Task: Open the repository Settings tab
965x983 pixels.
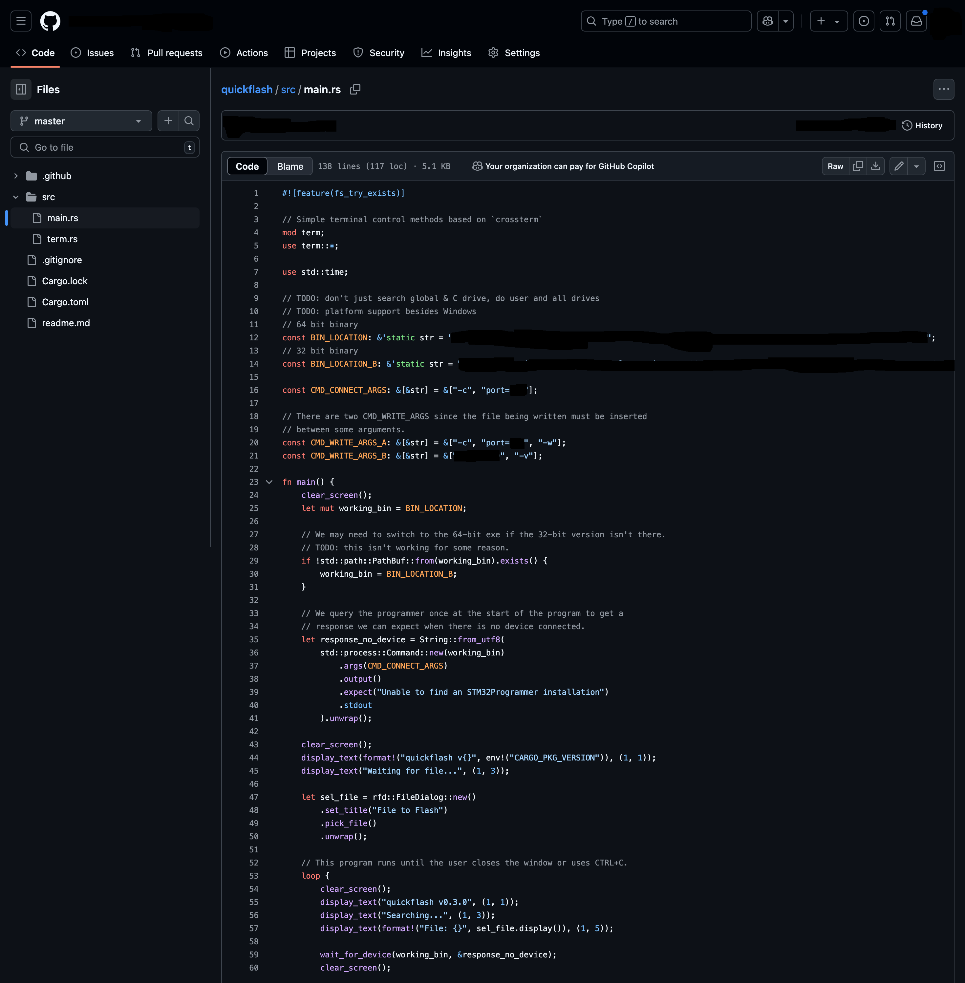Action: pyautogui.click(x=514, y=53)
